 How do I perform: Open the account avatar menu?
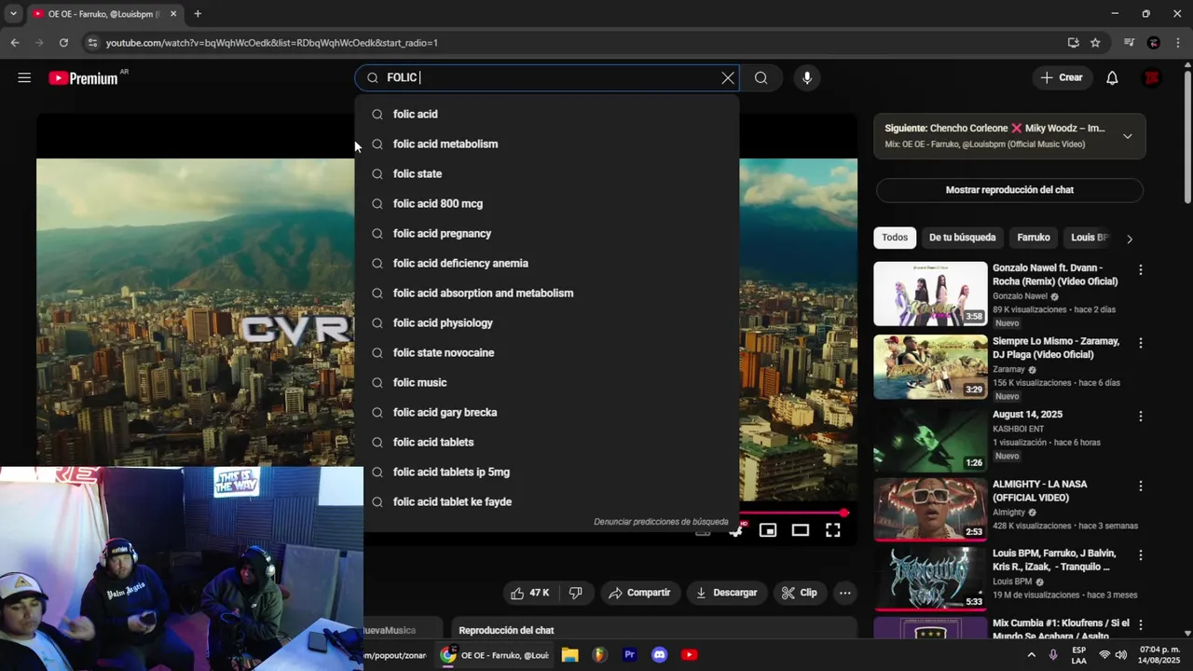[x=1152, y=78]
